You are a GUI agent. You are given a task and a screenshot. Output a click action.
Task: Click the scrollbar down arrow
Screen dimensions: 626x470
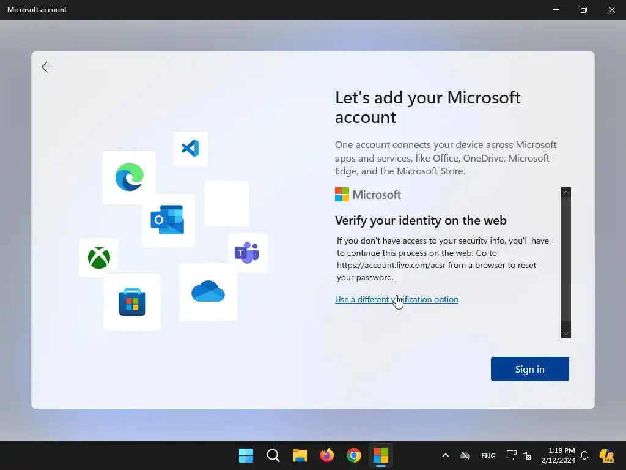(x=565, y=334)
